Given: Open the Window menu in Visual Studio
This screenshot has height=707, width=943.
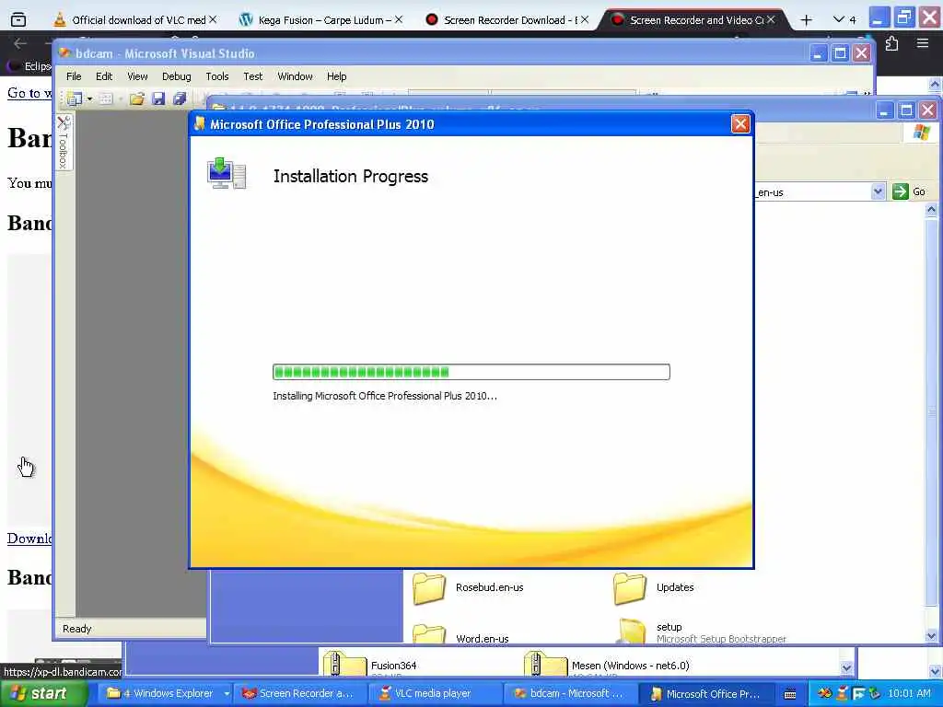Looking at the screenshot, I should pos(295,76).
